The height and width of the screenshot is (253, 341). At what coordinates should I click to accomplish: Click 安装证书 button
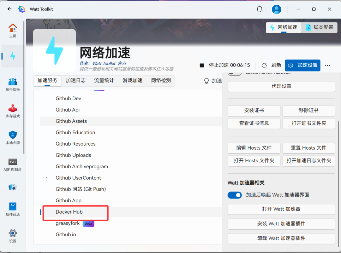point(254,111)
